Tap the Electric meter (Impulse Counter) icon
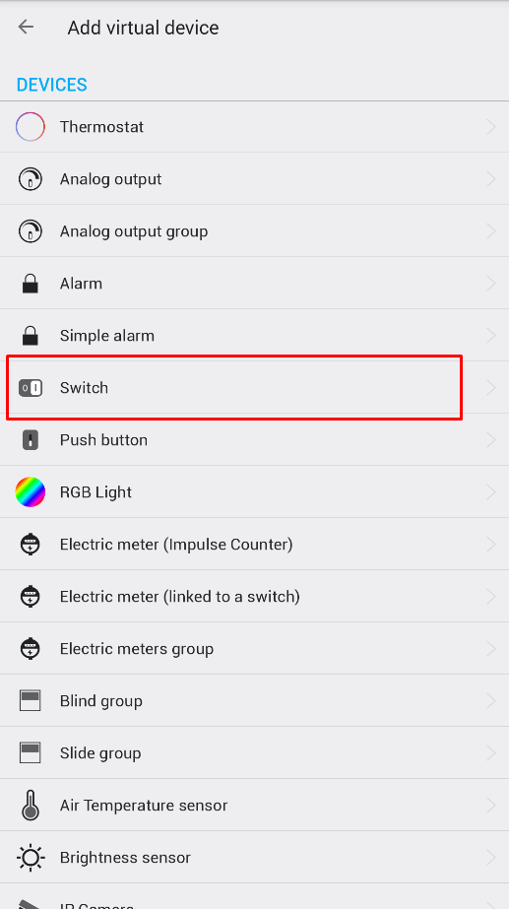 [31, 545]
